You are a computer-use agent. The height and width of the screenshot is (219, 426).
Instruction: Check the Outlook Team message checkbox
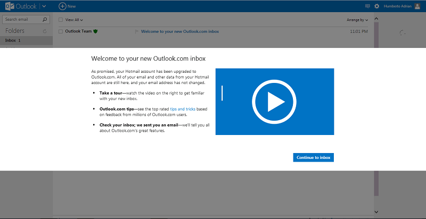pos(61,31)
